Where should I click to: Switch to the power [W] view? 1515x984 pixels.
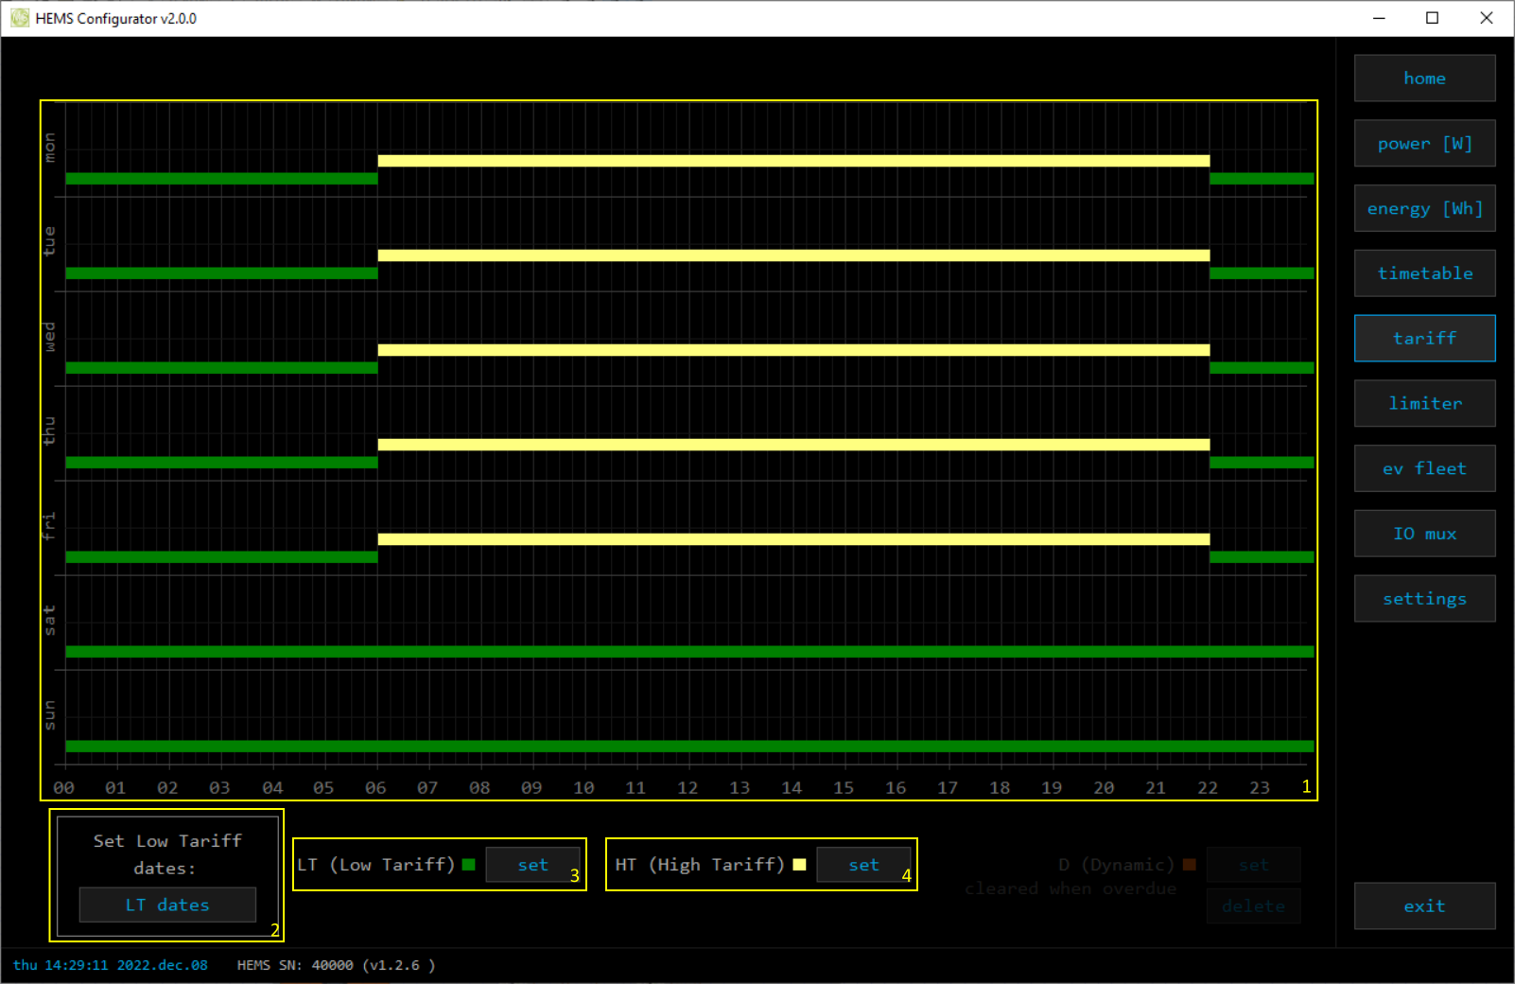(x=1424, y=144)
